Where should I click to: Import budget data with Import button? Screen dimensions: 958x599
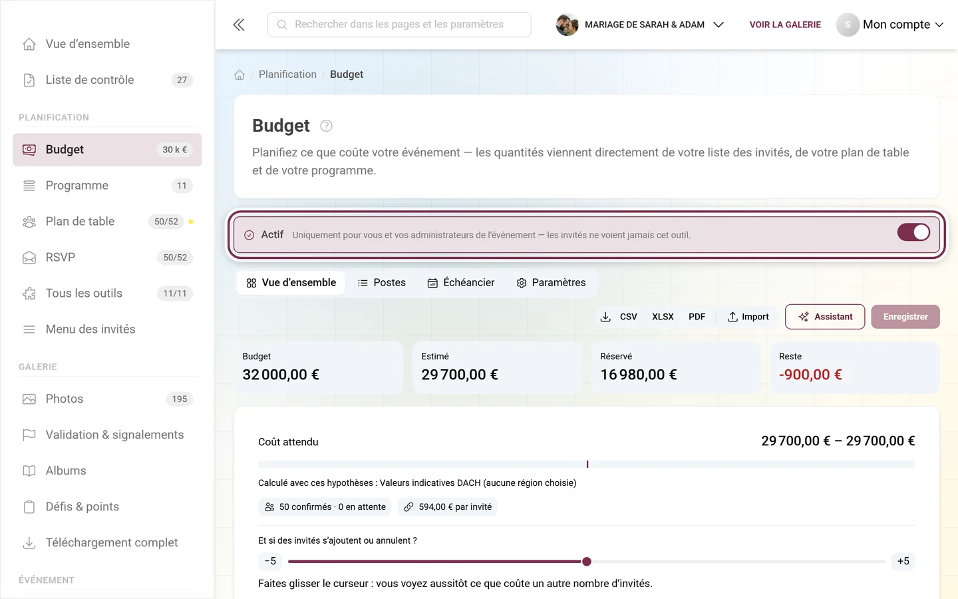pos(748,317)
